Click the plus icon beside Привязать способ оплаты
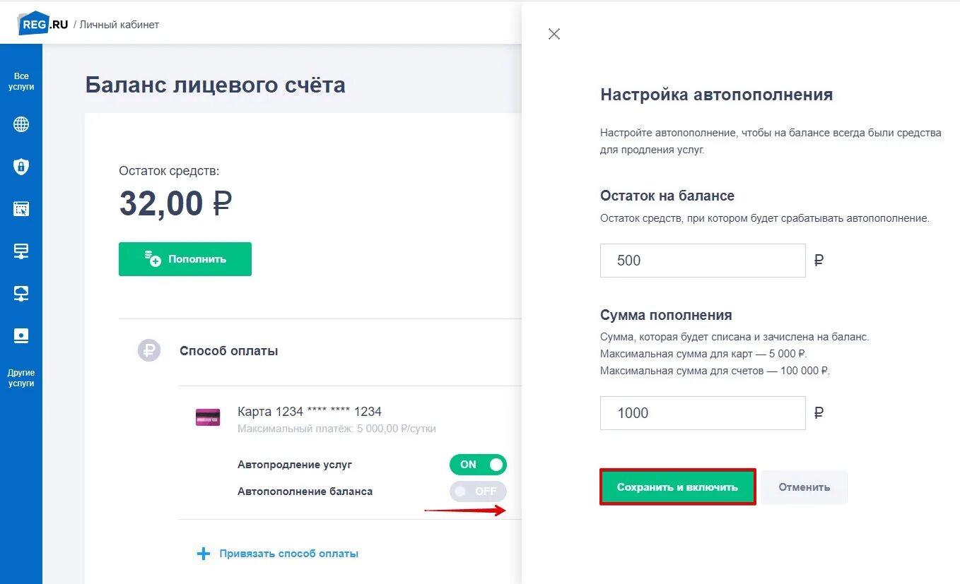The height and width of the screenshot is (584, 960). pyautogui.click(x=204, y=554)
